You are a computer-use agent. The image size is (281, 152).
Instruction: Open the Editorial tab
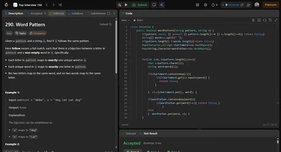pyautogui.click(x=57, y=14)
